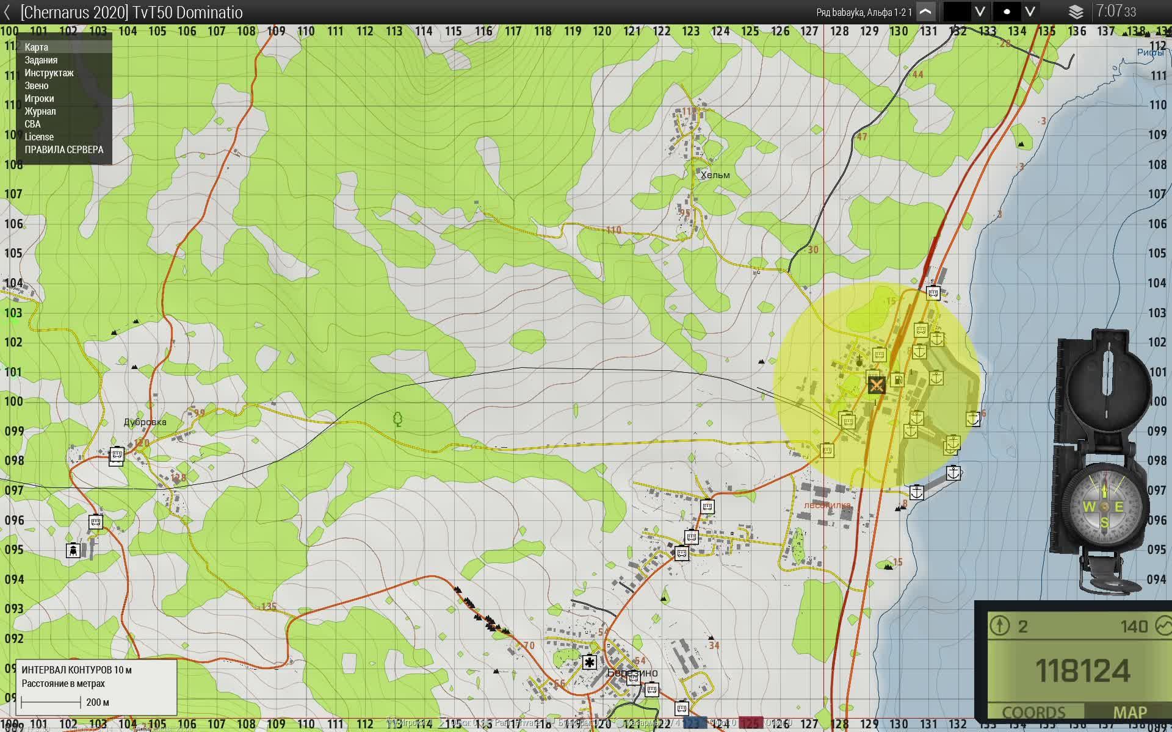Open the Задания menu item
The image size is (1172, 732).
click(41, 60)
